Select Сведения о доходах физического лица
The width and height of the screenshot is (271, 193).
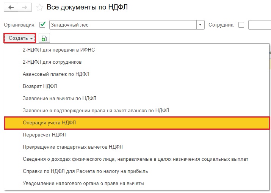pos(136,159)
